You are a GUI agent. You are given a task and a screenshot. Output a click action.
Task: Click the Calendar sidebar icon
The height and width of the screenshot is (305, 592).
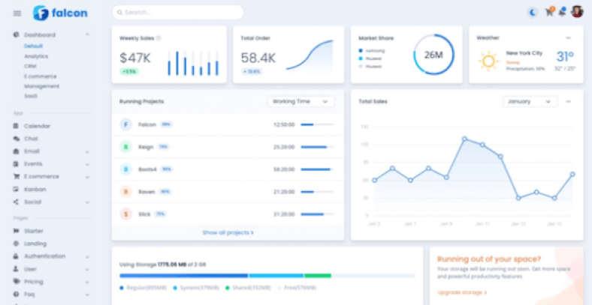tap(17, 126)
